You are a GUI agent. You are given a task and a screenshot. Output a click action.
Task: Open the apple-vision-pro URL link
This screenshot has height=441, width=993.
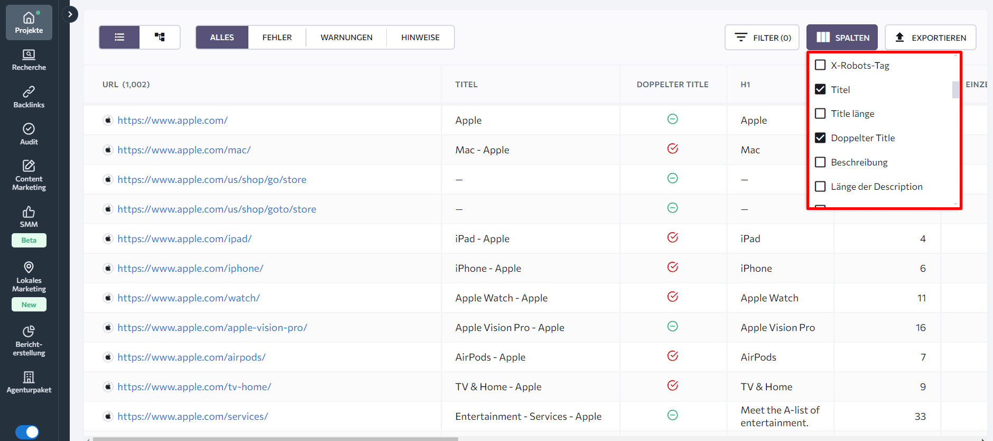click(x=212, y=327)
